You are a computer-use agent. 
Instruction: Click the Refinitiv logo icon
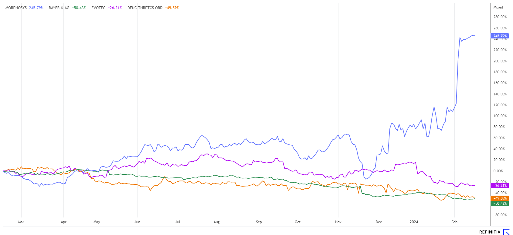coord(506,232)
